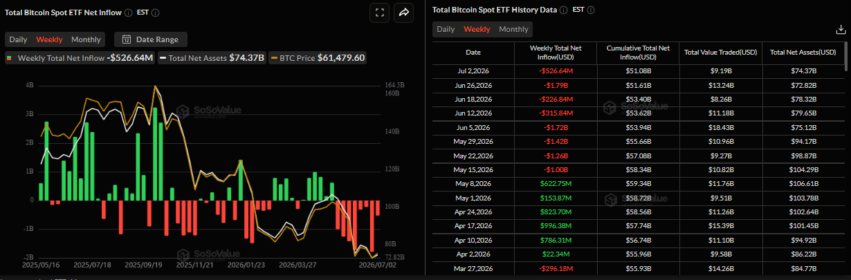Screen dimensions: 851x280
Task: Click the Date column header
Action: coord(473,53)
